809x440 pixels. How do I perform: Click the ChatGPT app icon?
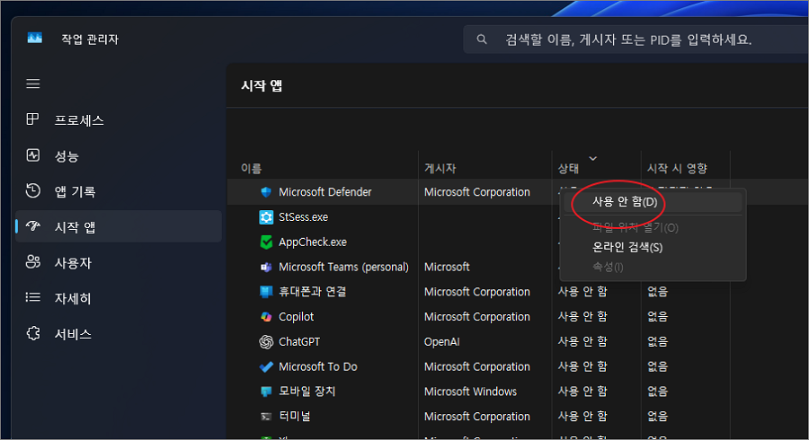coord(266,341)
